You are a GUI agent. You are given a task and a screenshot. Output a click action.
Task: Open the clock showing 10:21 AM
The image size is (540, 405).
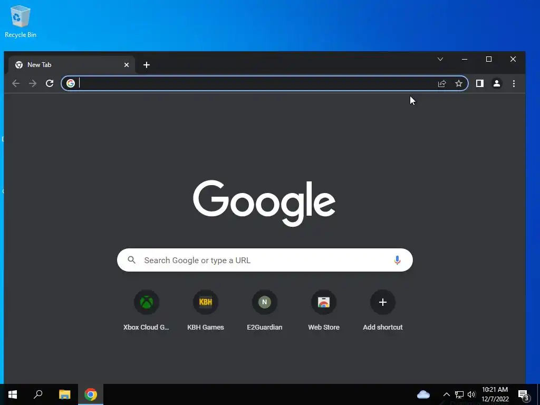click(495, 394)
